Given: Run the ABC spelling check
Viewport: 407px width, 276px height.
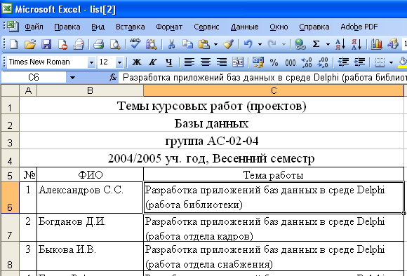Looking at the screenshot, I should coord(135,44).
